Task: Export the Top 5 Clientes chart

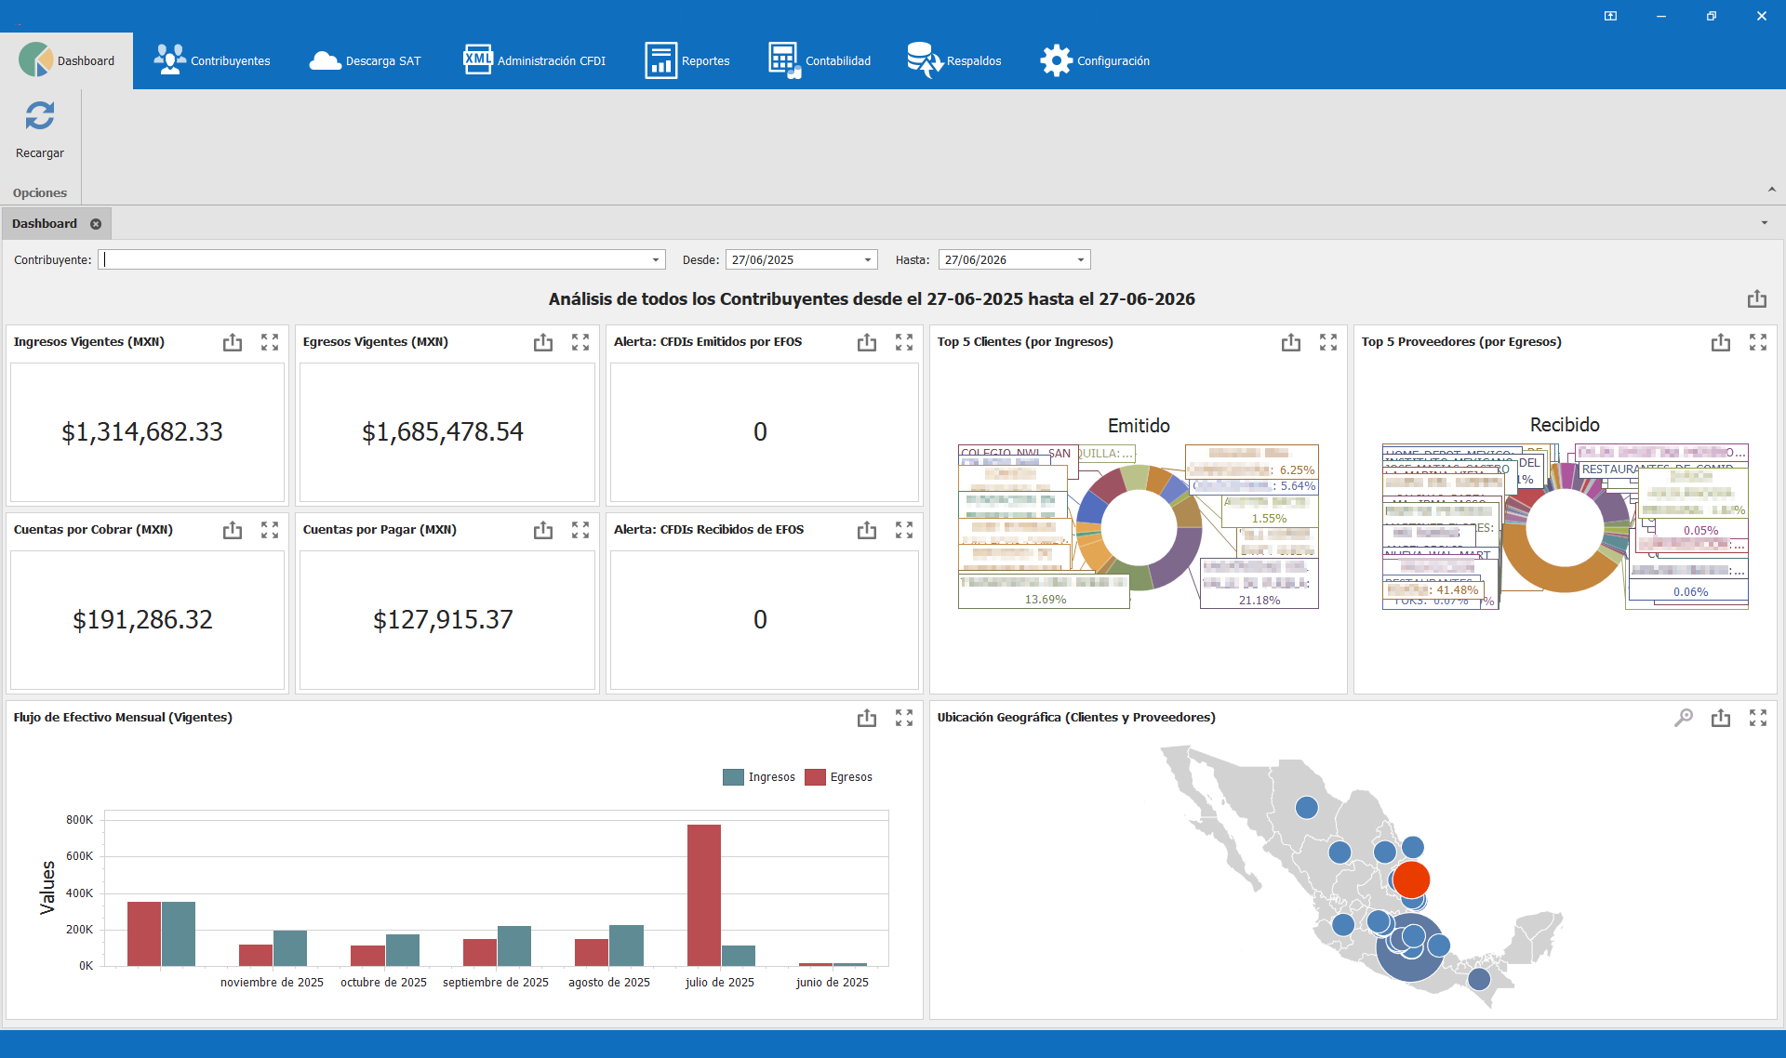Action: [1291, 342]
